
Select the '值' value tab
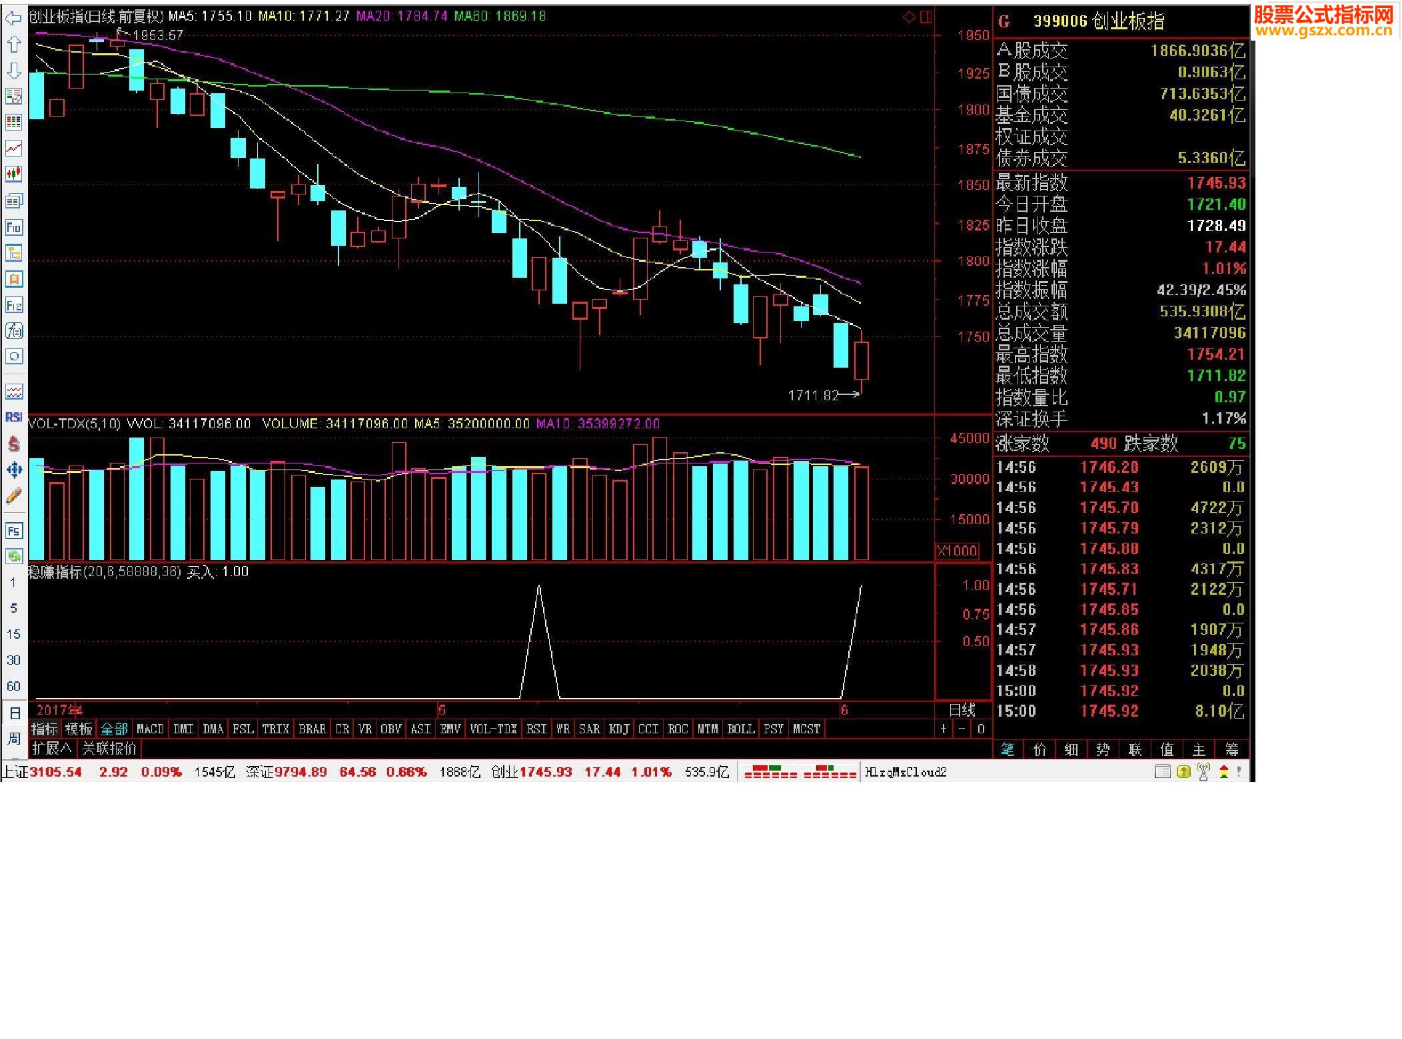coord(1167,750)
